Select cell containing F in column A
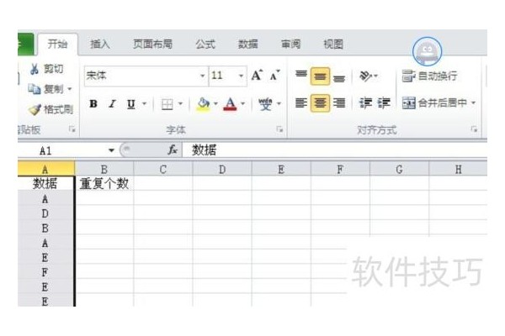This screenshot has height=336, width=505. click(x=45, y=272)
